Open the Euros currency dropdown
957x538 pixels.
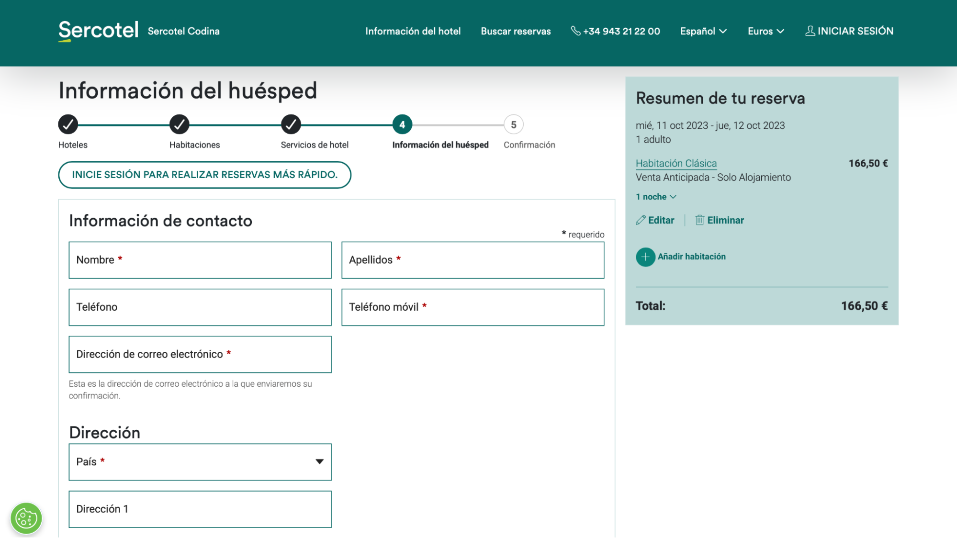766,31
